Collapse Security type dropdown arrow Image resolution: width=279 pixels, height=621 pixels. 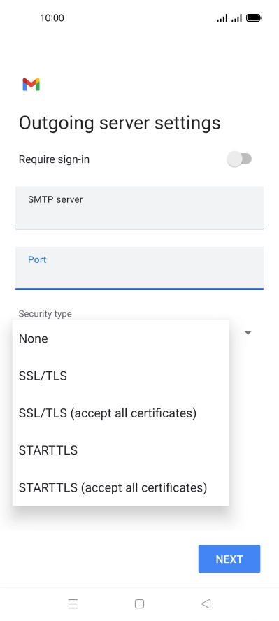(x=248, y=333)
